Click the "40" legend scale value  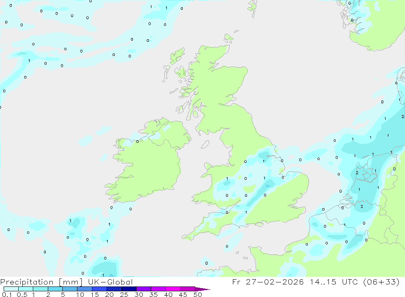(168, 295)
